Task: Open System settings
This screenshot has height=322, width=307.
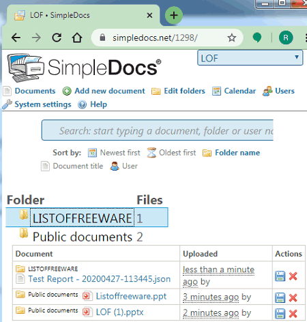Action: click(43, 104)
